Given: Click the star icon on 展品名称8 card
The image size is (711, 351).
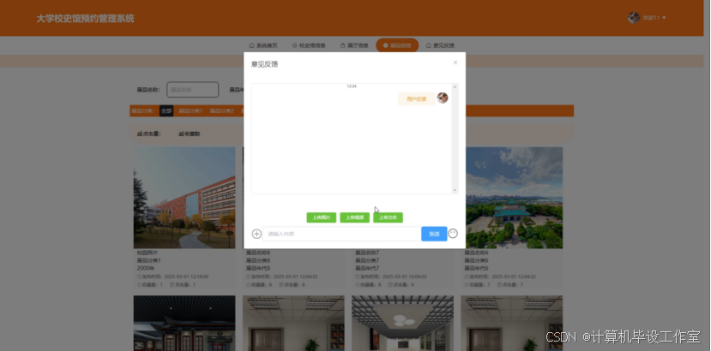Looking at the screenshot, I should 249,285.
